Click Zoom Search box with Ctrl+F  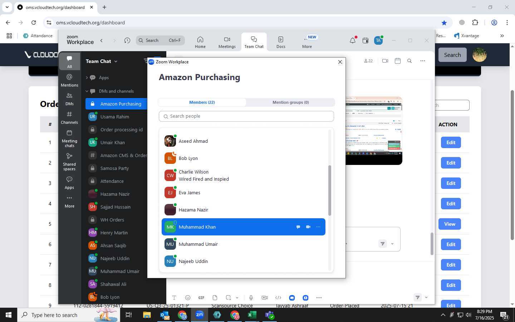coord(161,40)
